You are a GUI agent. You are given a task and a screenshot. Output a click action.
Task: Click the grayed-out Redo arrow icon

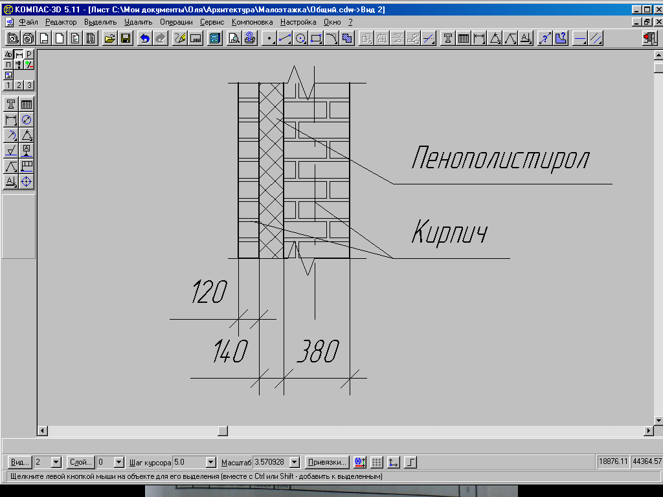[x=161, y=38]
